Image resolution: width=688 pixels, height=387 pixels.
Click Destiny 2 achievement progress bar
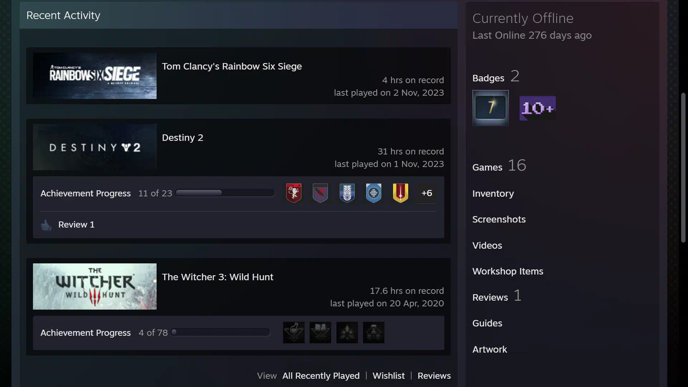225,193
